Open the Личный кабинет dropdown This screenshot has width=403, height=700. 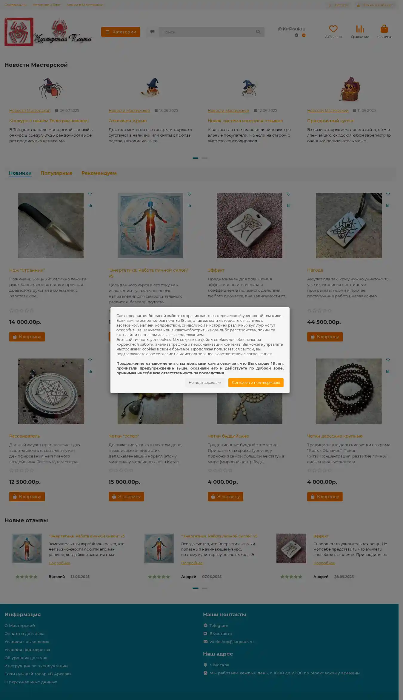pyautogui.click(x=375, y=5)
